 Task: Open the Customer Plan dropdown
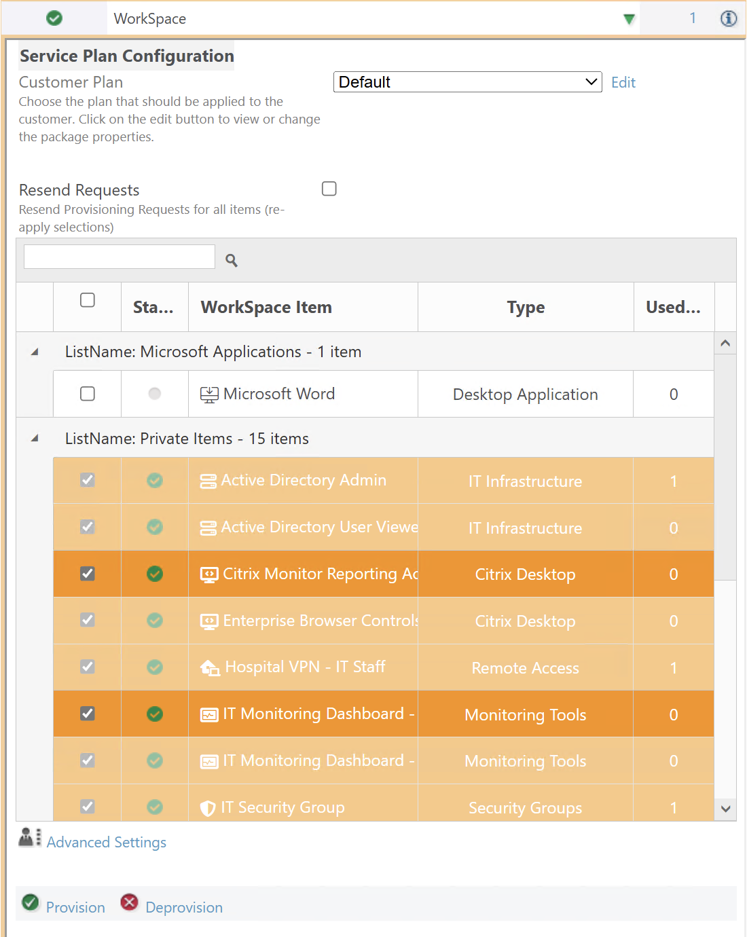(x=467, y=82)
